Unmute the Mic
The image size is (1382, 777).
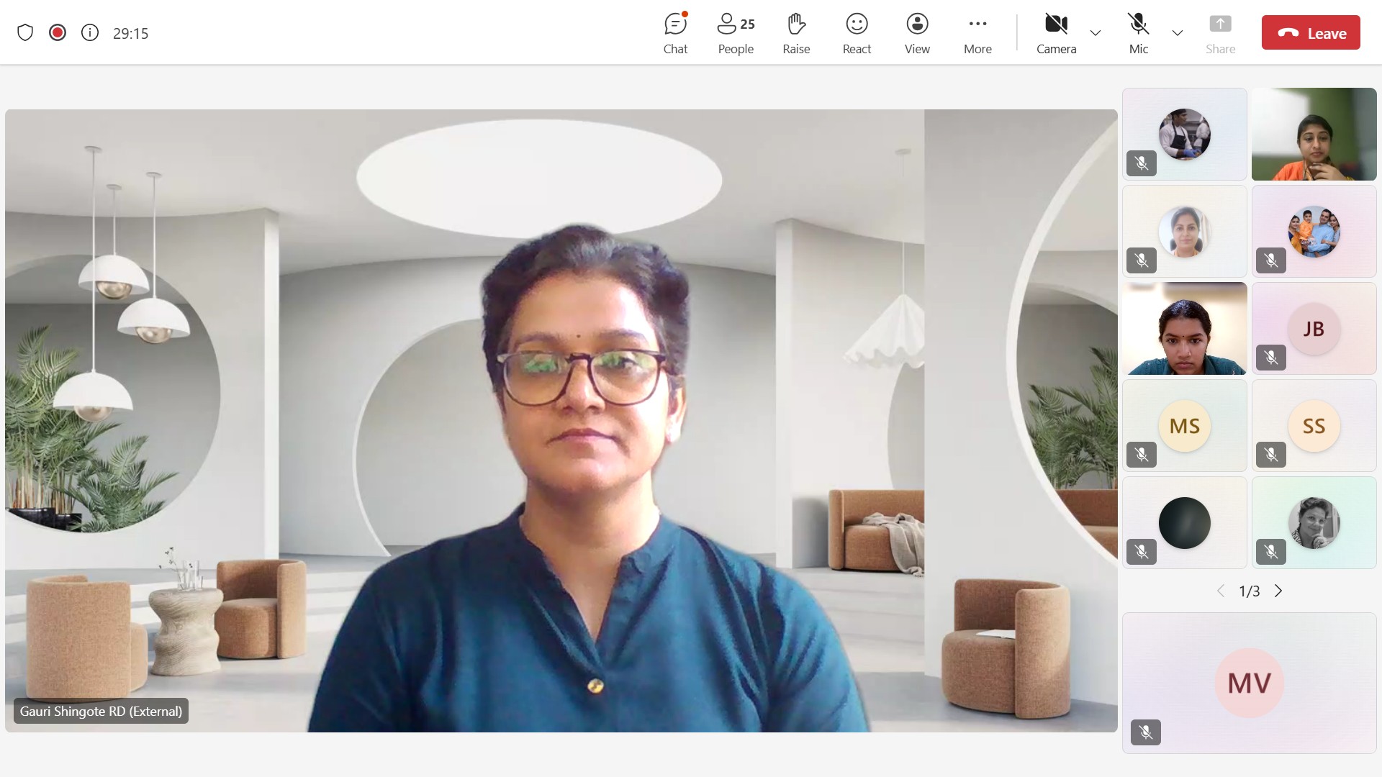(x=1138, y=33)
